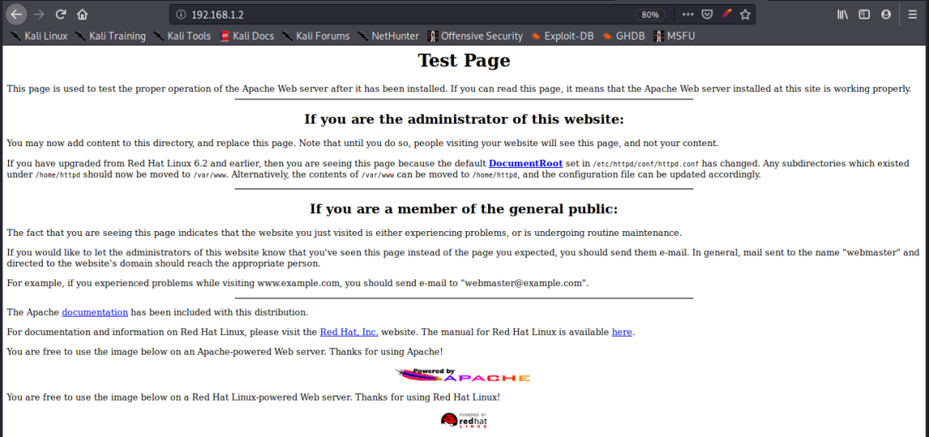Open Kali Forums bookmark
Image resolution: width=929 pixels, height=437 pixels.
coord(316,36)
